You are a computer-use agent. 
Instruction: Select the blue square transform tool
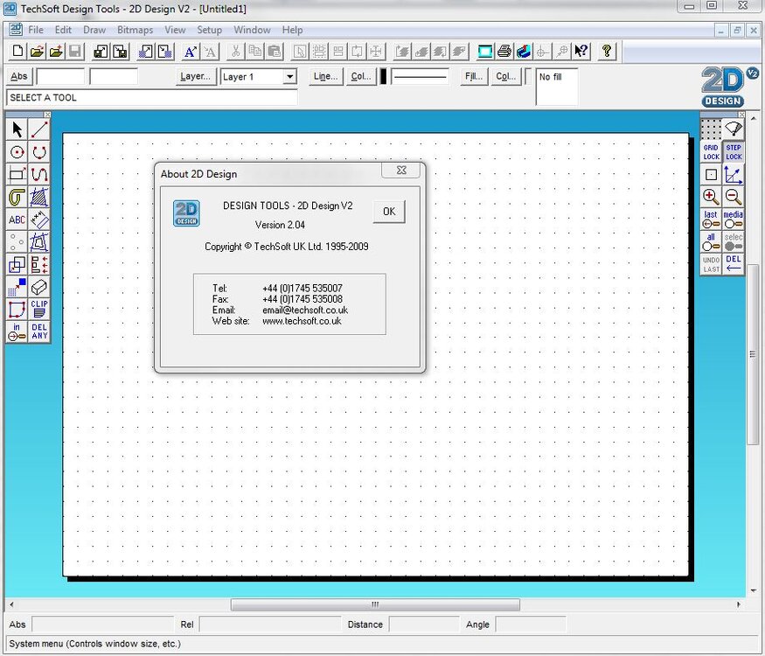[x=17, y=287]
